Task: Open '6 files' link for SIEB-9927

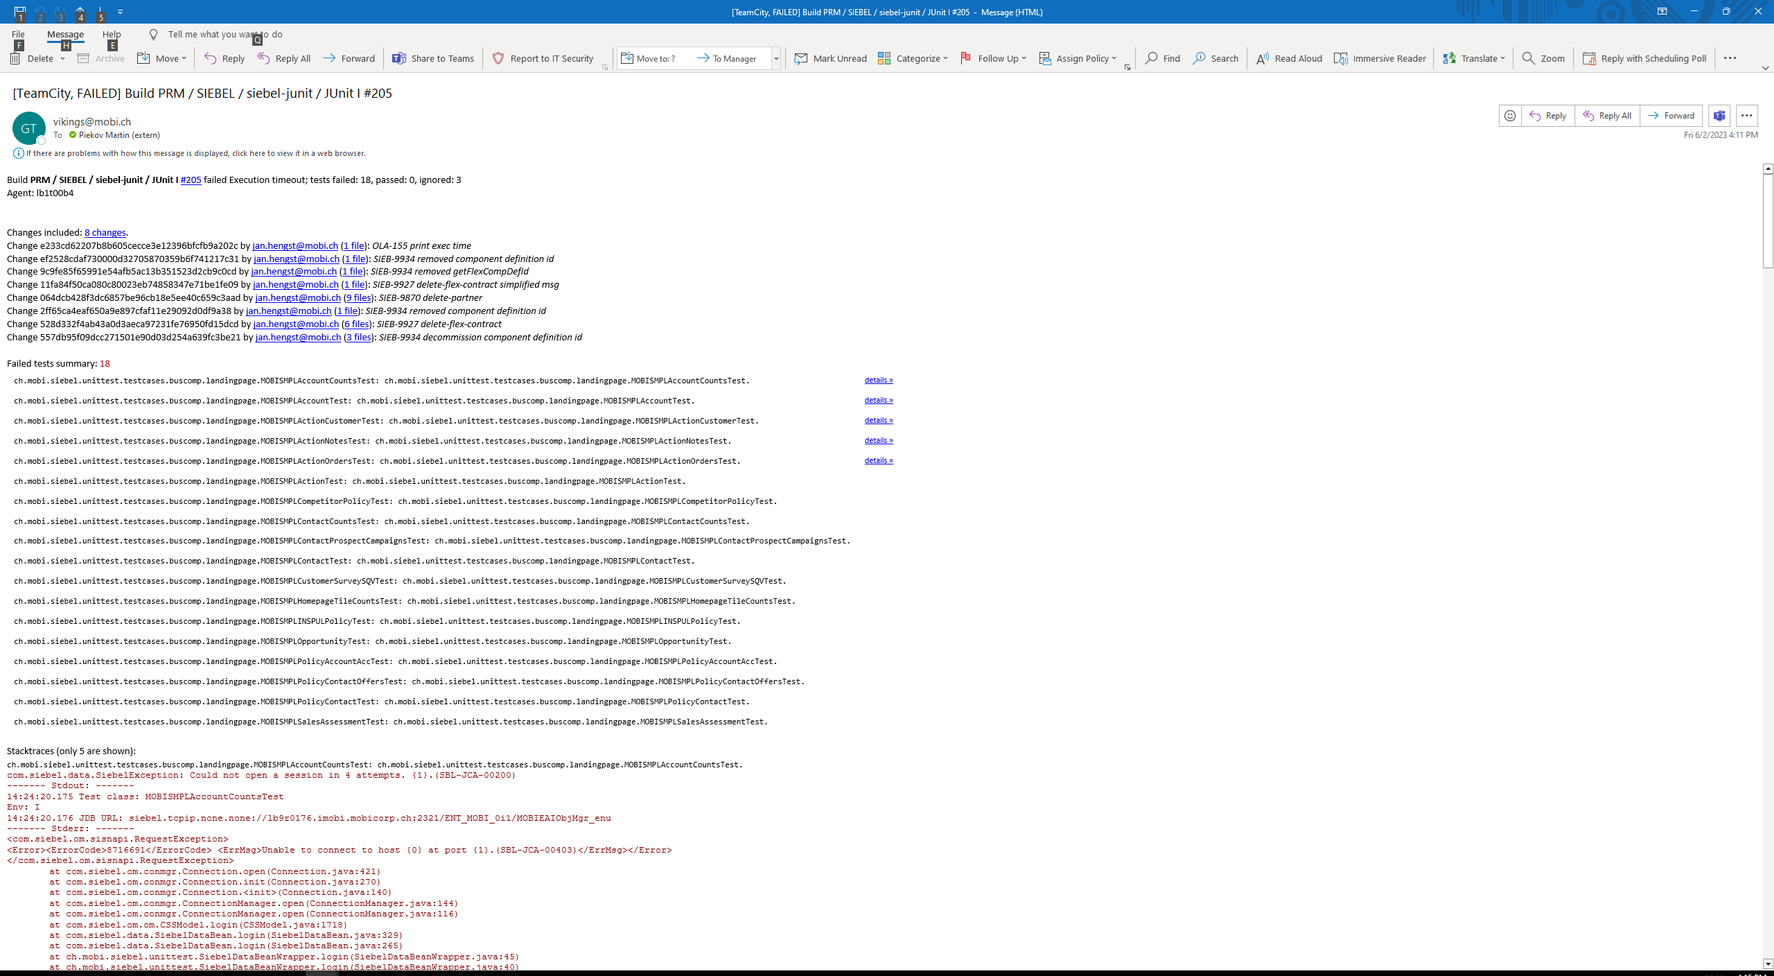Action: (356, 324)
